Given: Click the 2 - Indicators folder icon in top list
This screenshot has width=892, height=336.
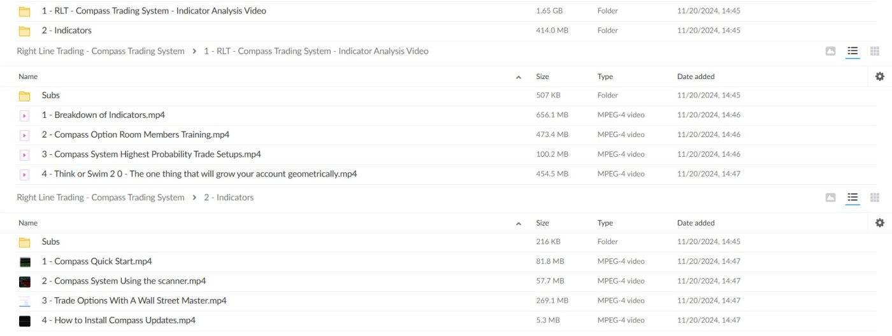Looking at the screenshot, I should (x=25, y=31).
